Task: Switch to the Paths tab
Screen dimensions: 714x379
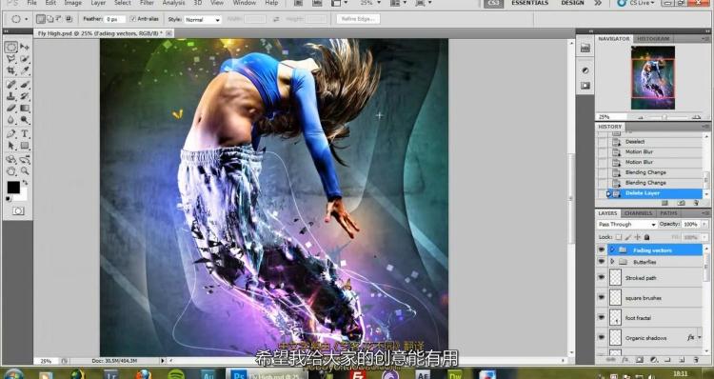Action: click(668, 213)
